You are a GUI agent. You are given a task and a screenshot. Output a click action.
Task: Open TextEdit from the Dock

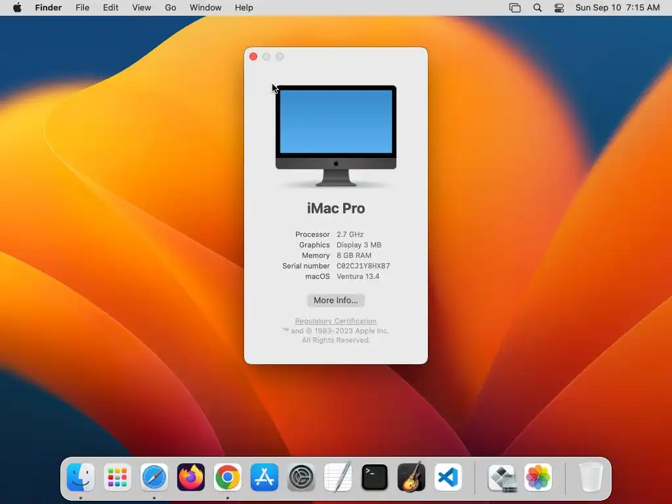[x=338, y=477]
